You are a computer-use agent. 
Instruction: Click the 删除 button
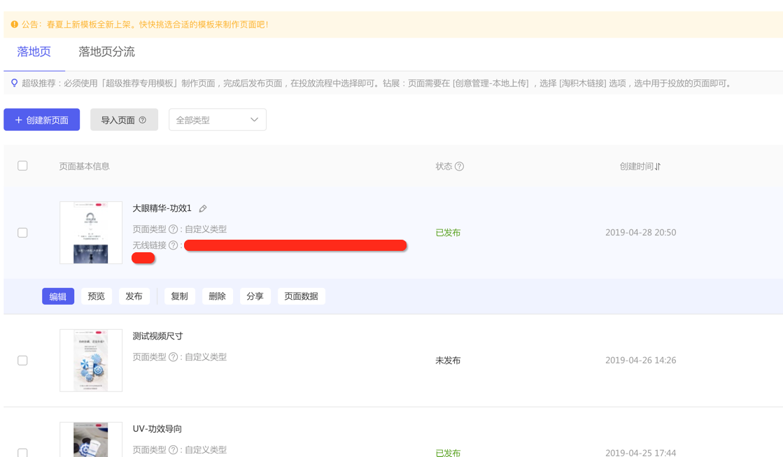point(217,296)
